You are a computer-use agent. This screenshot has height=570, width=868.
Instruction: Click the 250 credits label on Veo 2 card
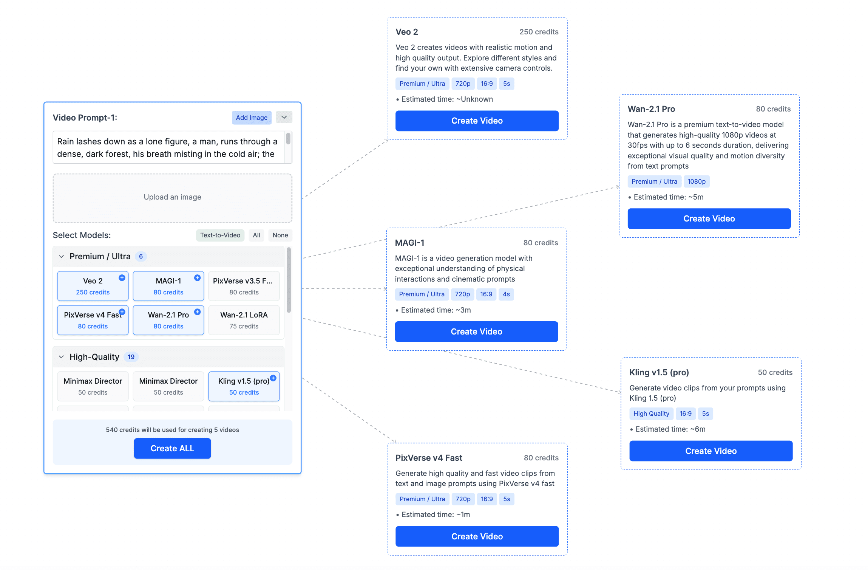click(539, 32)
